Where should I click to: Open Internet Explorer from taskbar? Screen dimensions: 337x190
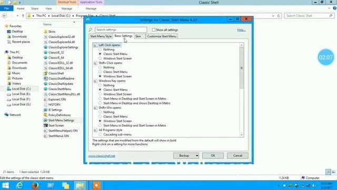[x=20, y=185]
